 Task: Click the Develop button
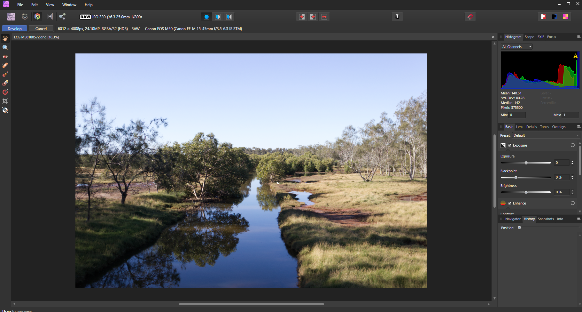[15, 28]
